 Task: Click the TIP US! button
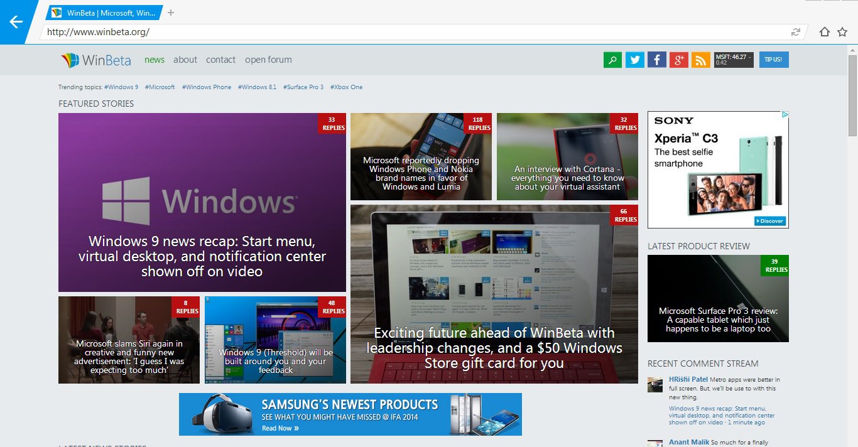pyautogui.click(x=774, y=60)
